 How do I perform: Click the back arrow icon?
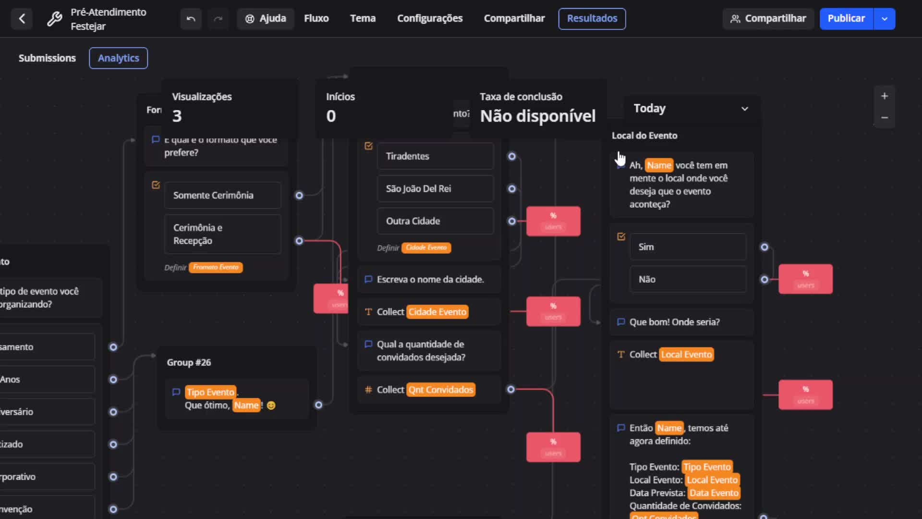click(22, 19)
